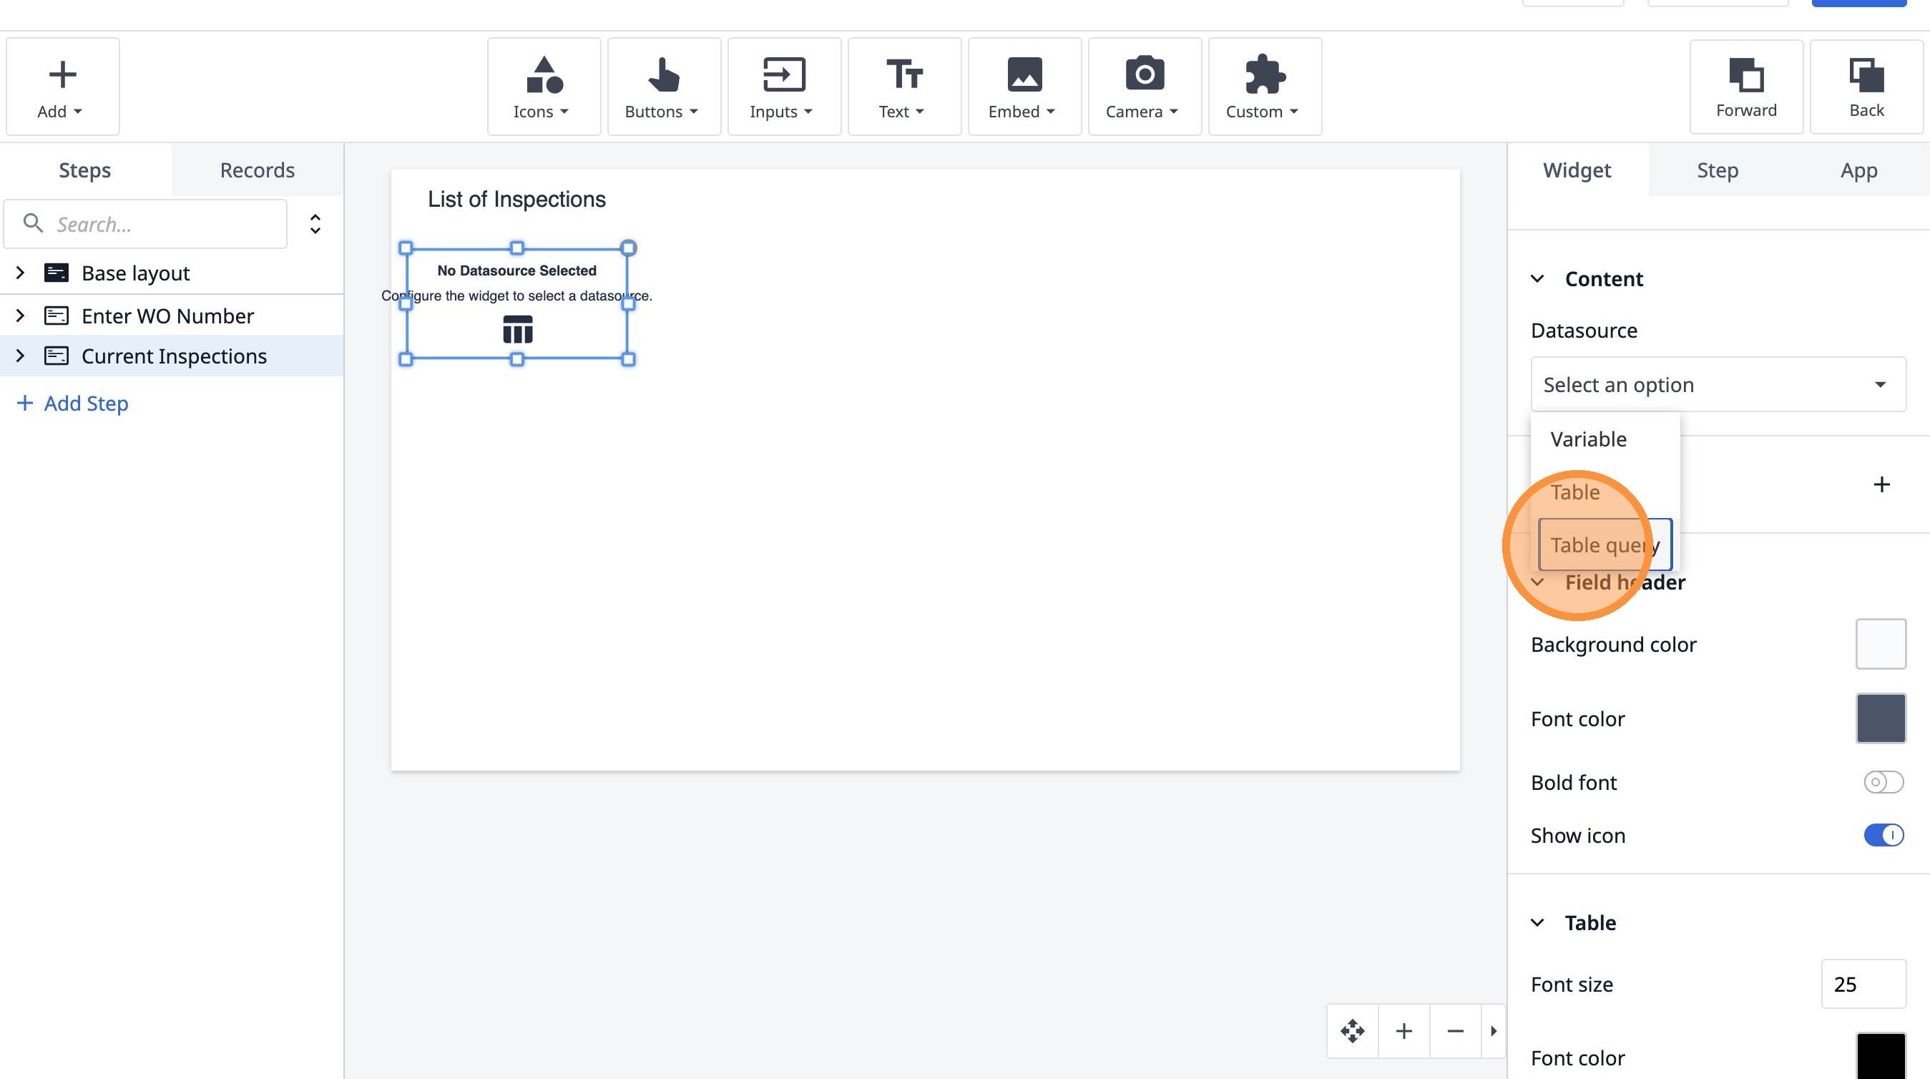Expand the Base layout step
Screen dimensions: 1930x1079
(20, 273)
